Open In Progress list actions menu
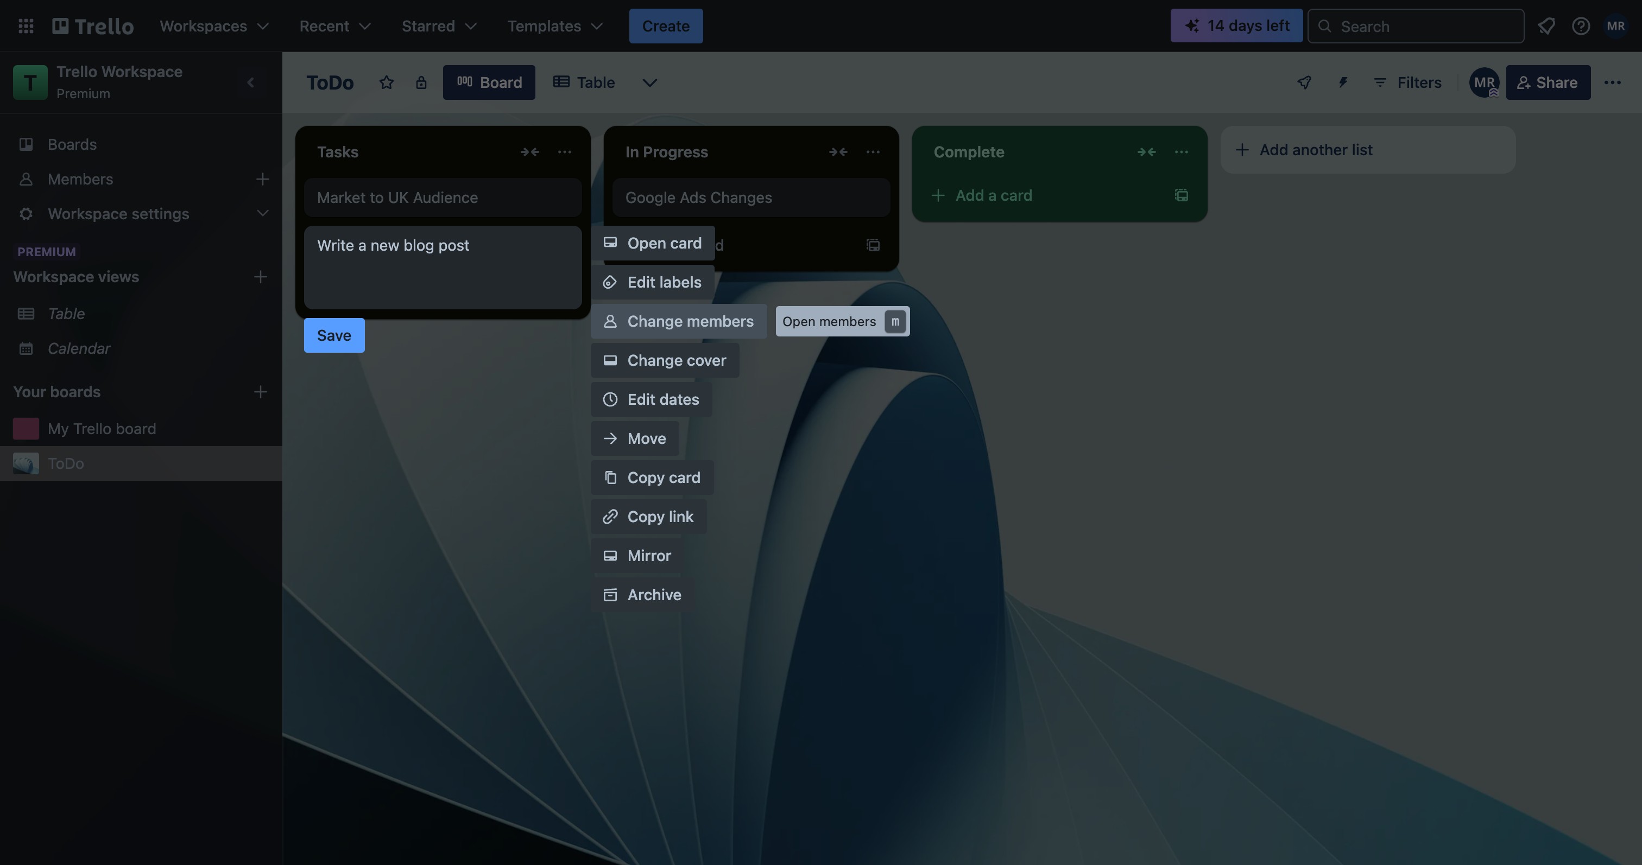1642x865 pixels. click(873, 151)
